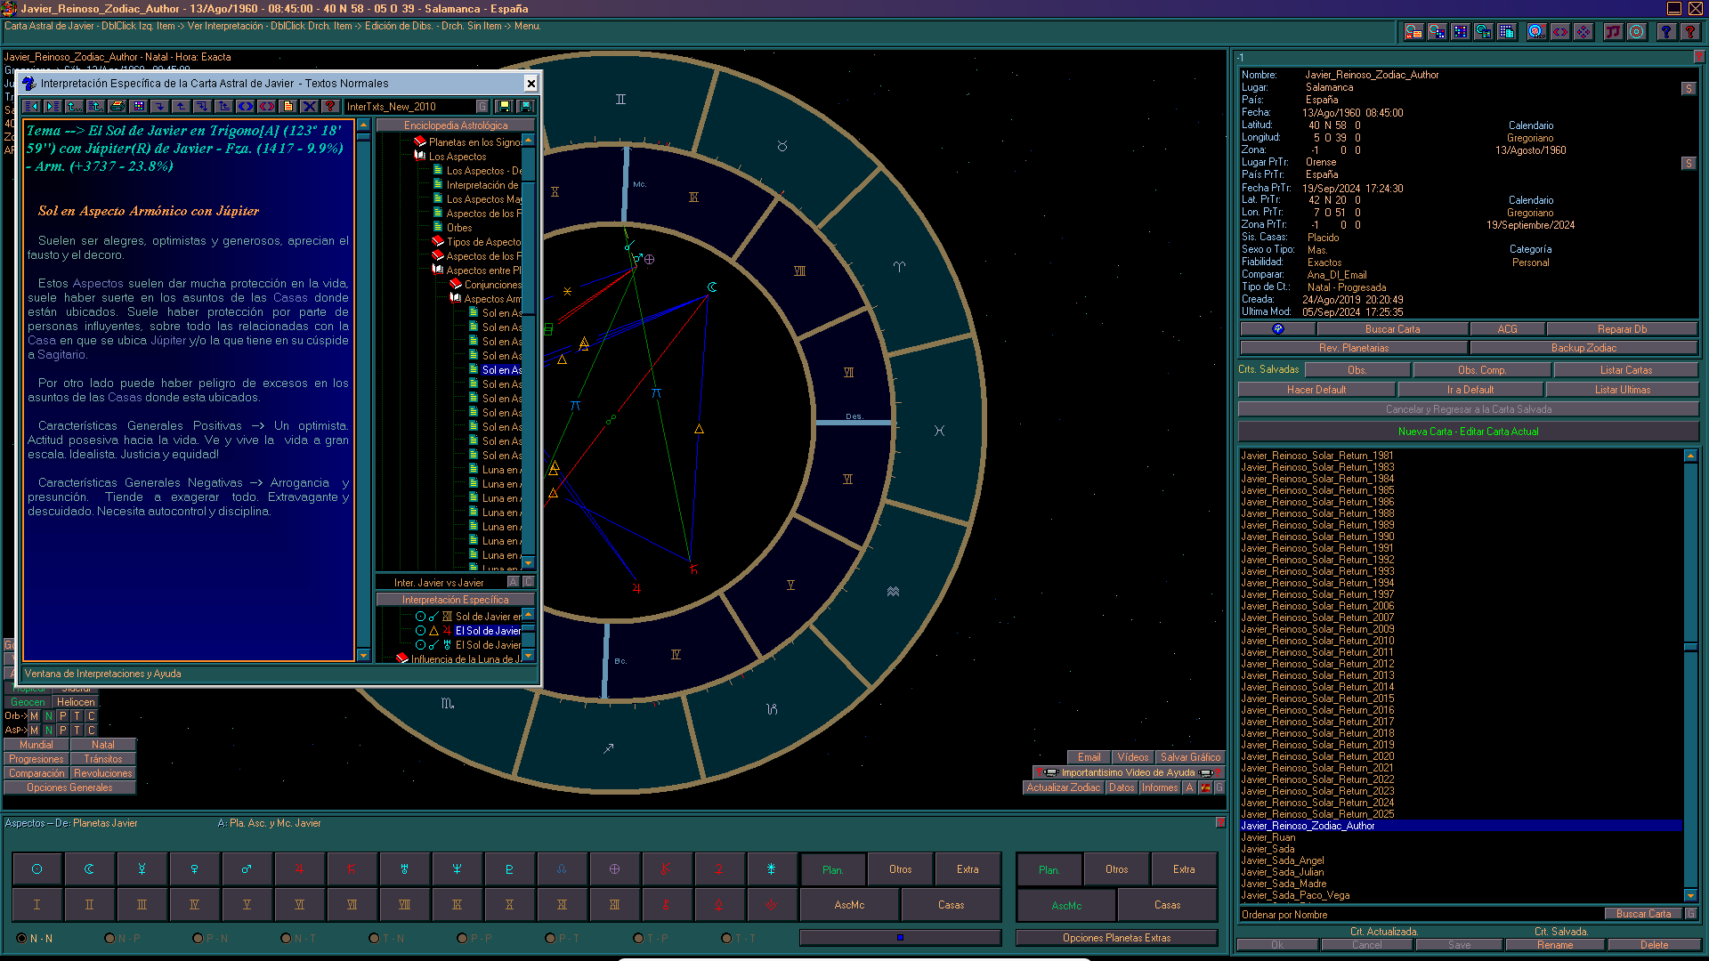Viewport: 1709px width, 961px height.
Task: Select the P-P radio option
Action: click(x=463, y=938)
